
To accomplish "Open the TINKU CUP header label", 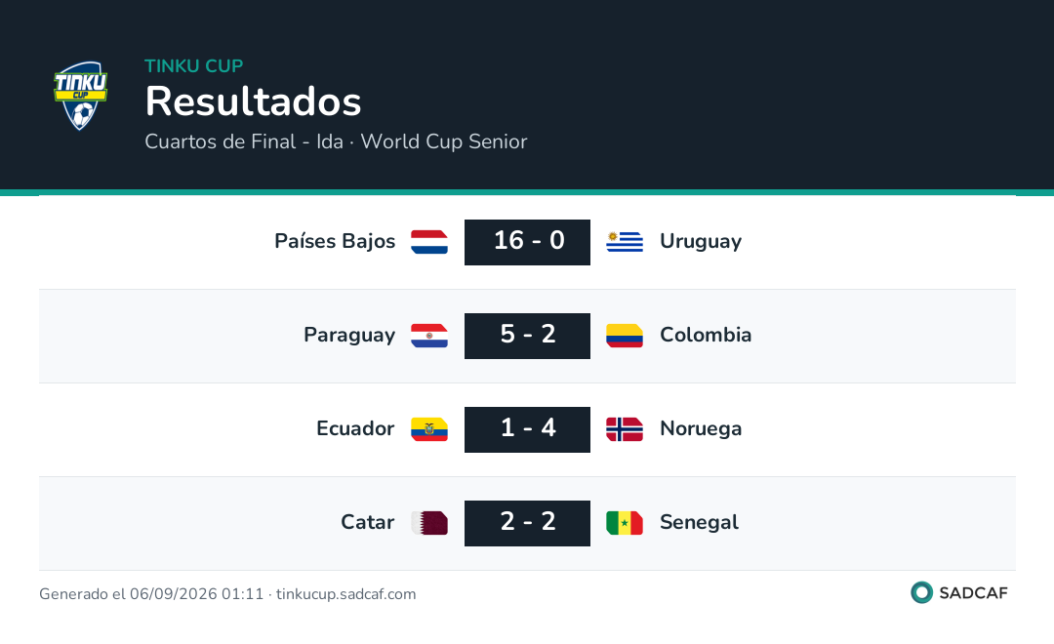I will [193, 66].
